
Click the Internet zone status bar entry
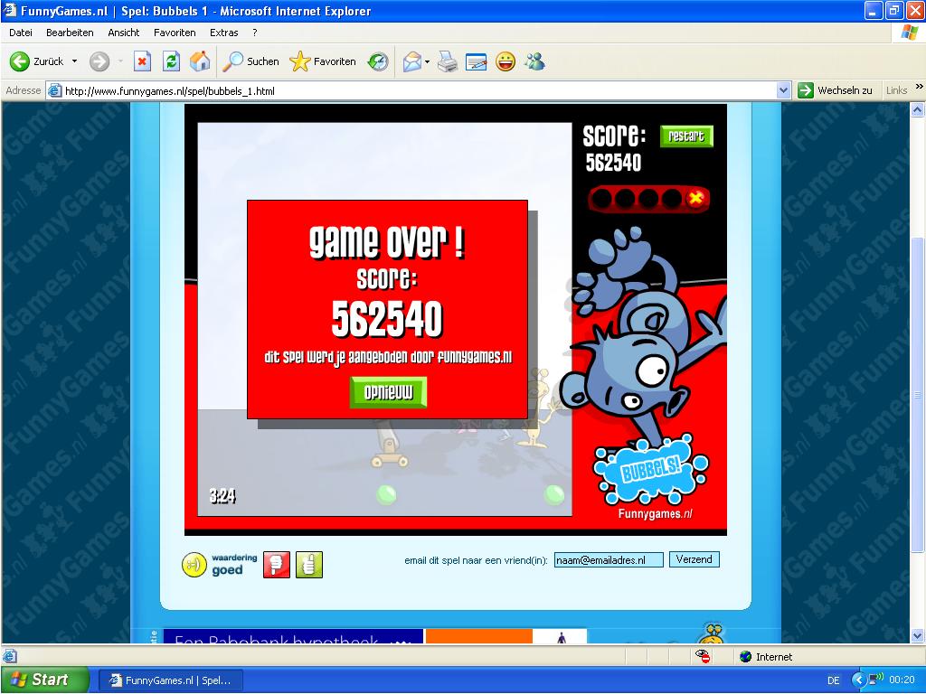point(766,657)
